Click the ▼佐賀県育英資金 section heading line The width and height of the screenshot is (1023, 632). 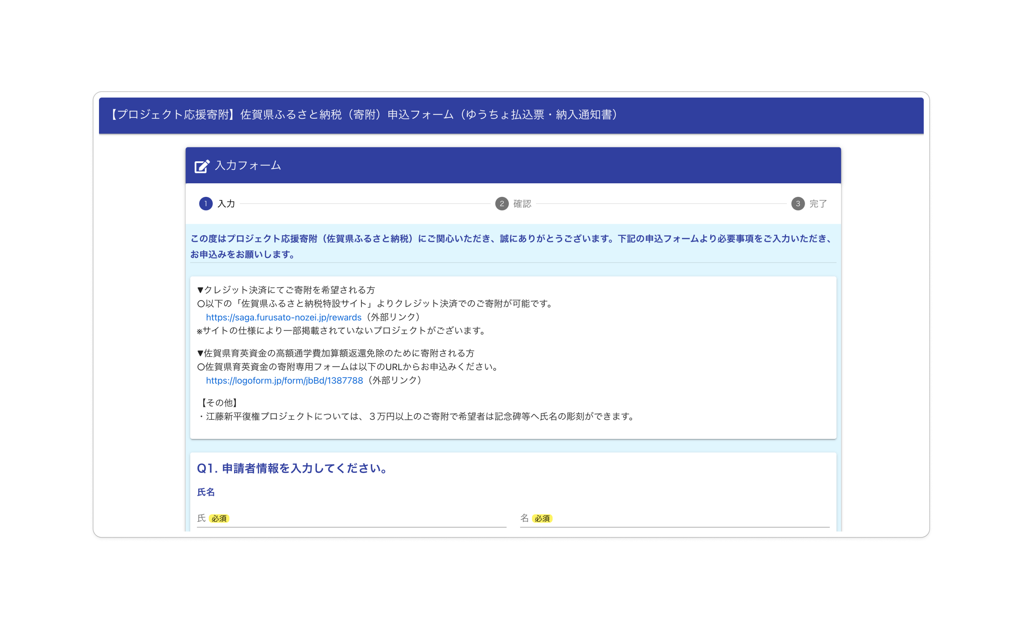335,353
